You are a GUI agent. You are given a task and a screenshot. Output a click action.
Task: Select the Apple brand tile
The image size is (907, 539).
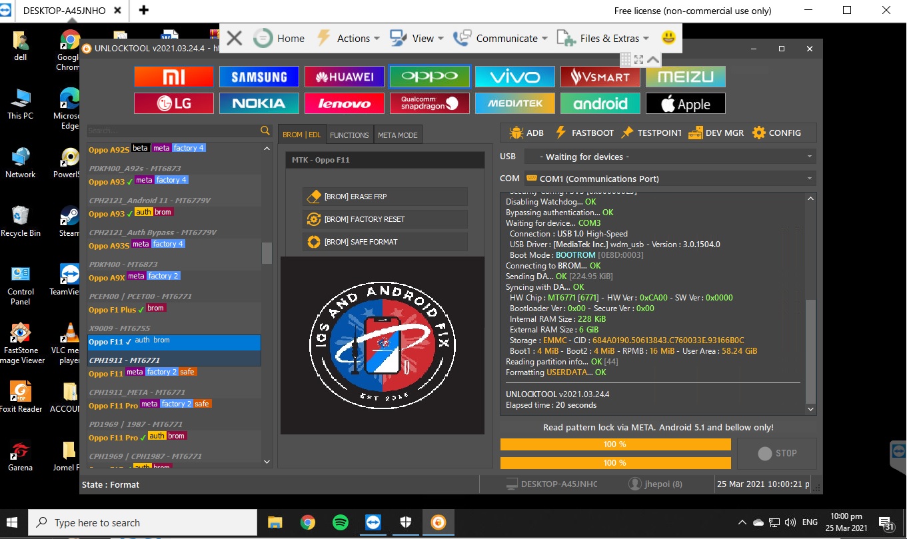685,103
